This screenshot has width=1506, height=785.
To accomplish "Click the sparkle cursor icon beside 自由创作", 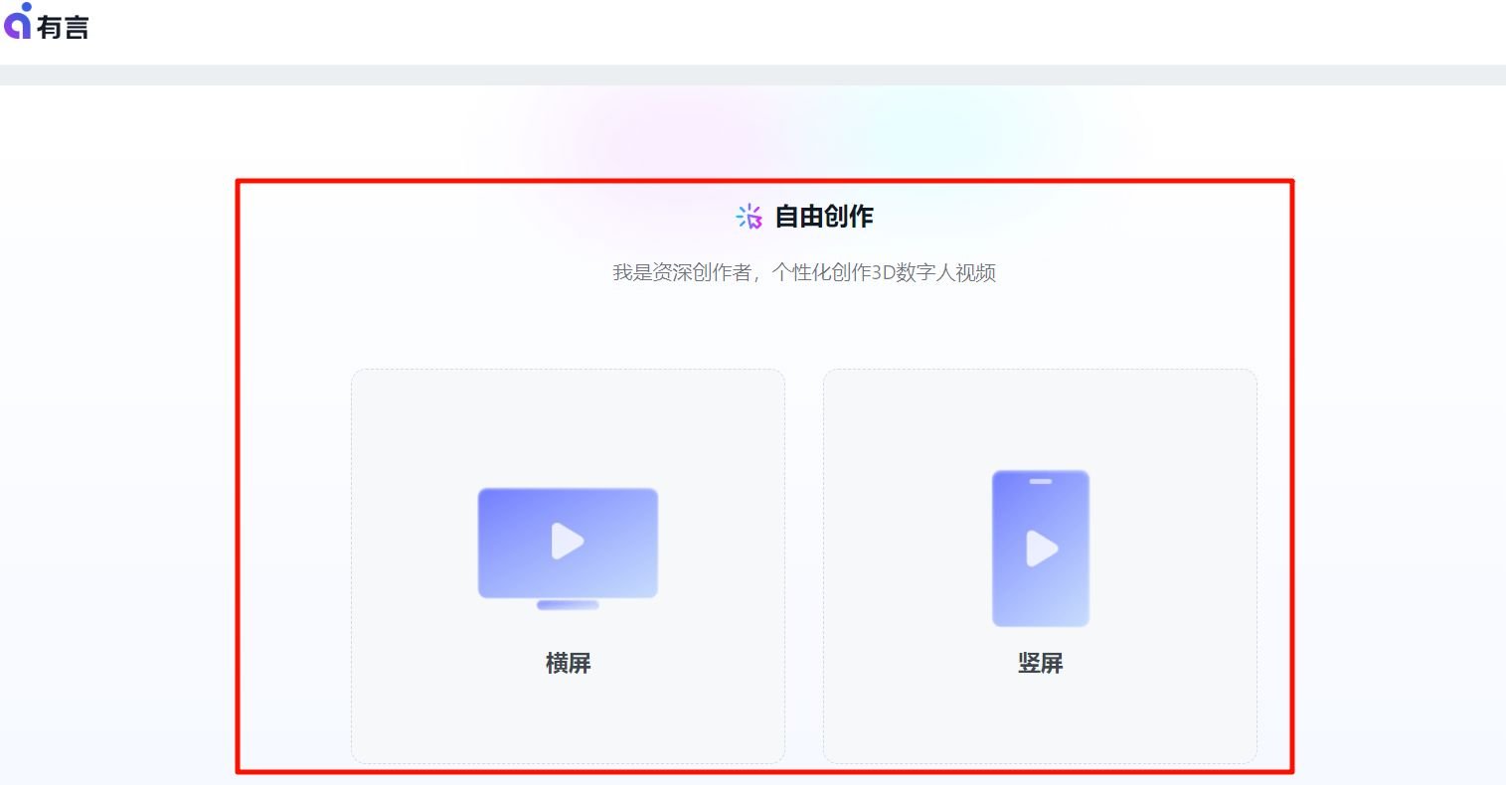I will coord(747,216).
